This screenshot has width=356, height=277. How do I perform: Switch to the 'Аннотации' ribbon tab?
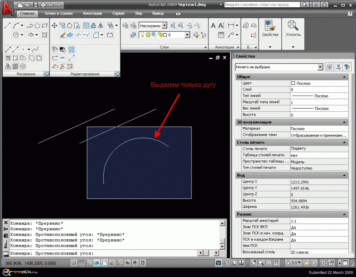click(92, 13)
